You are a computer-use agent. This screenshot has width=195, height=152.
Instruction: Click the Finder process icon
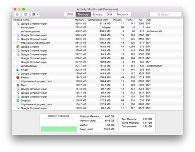tap(18, 70)
